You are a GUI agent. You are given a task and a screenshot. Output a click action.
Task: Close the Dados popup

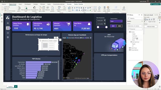point(142,21)
